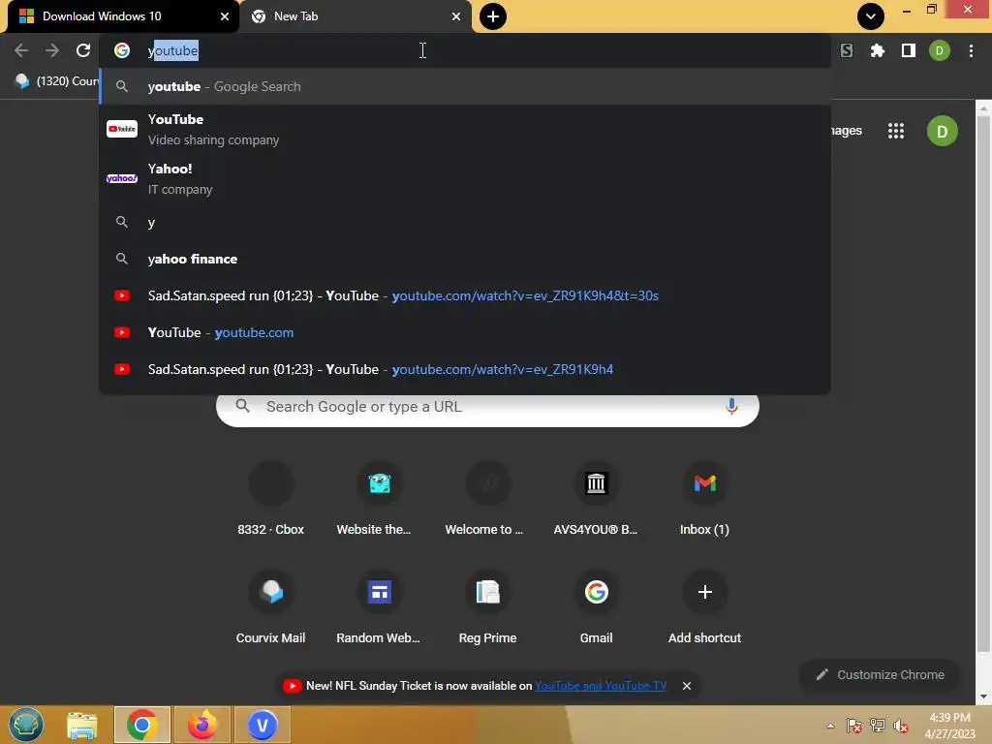992x744 pixels.
Task: Open the clock showing 4:39 PM
Action: tap(950, 726)
